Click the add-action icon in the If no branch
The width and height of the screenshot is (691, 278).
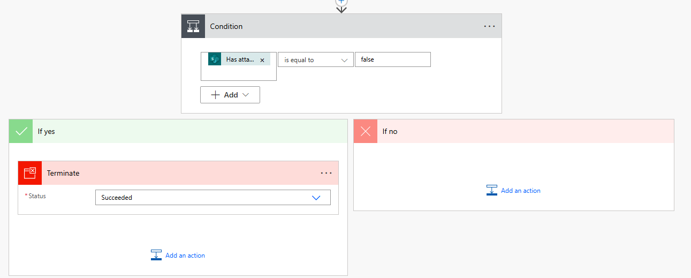492,190
